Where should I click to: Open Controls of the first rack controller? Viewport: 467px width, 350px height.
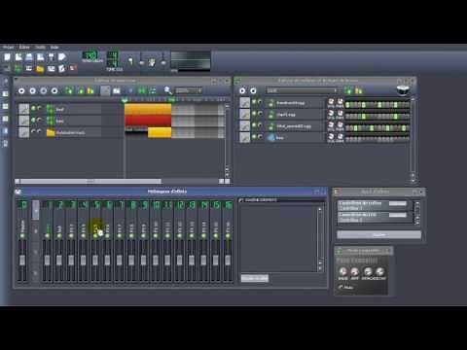click(398, 203)
